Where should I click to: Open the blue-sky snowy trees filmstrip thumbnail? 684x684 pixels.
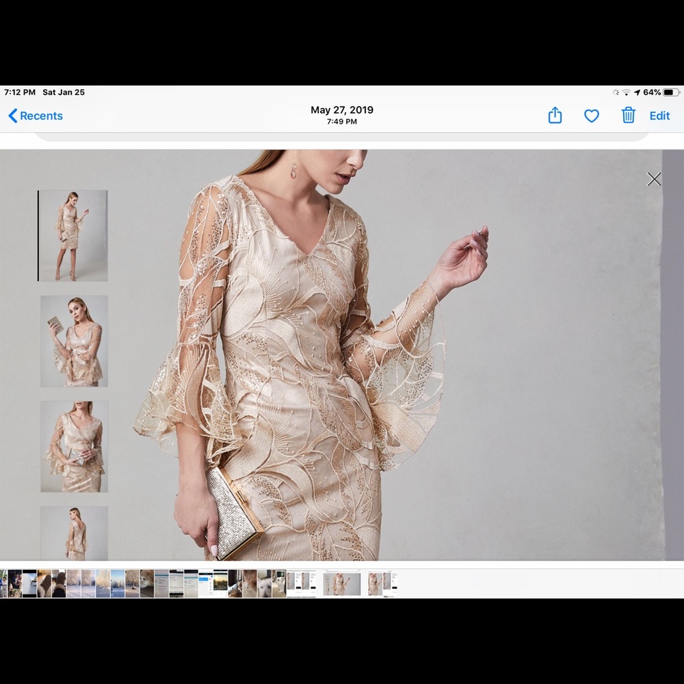coord(118,583)
